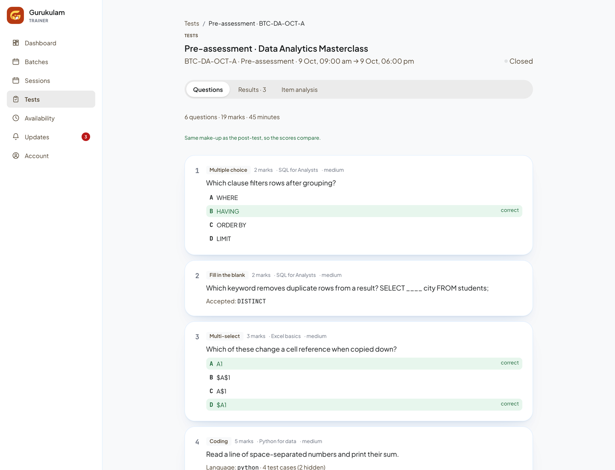
Task: Click the Closed status label
Action: [x=518, y=61]
